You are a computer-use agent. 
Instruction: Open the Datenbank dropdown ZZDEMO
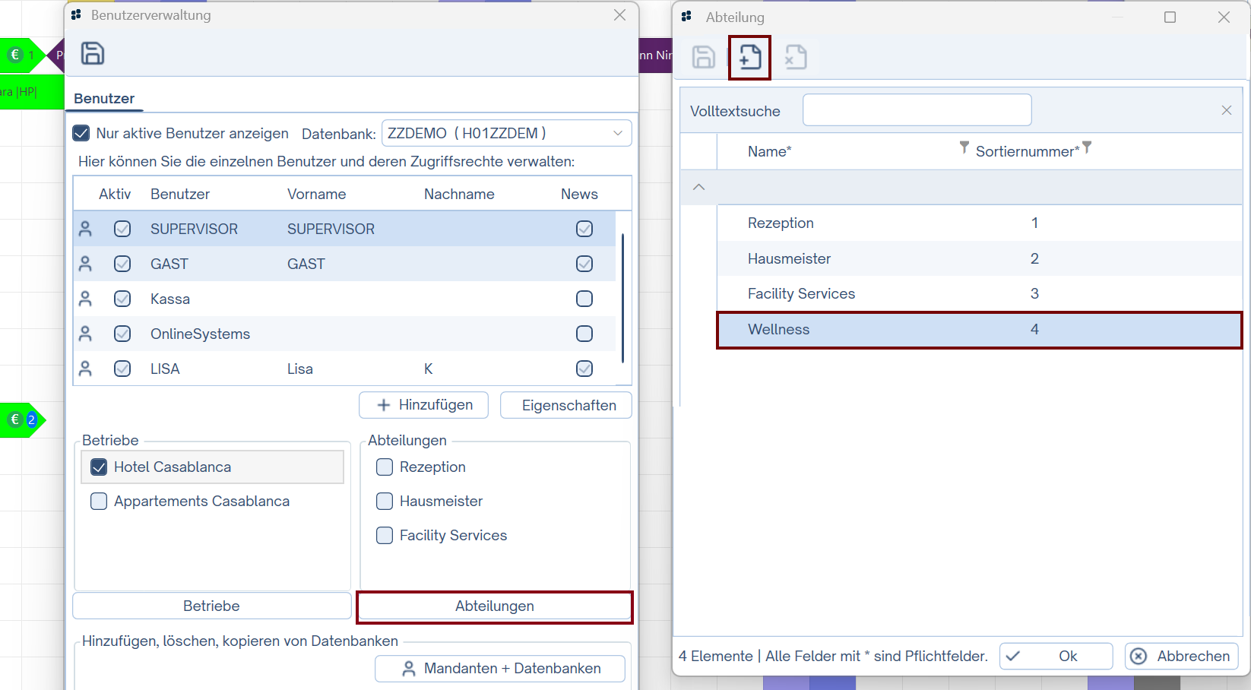pyautogui.click(x=506, y=134)
